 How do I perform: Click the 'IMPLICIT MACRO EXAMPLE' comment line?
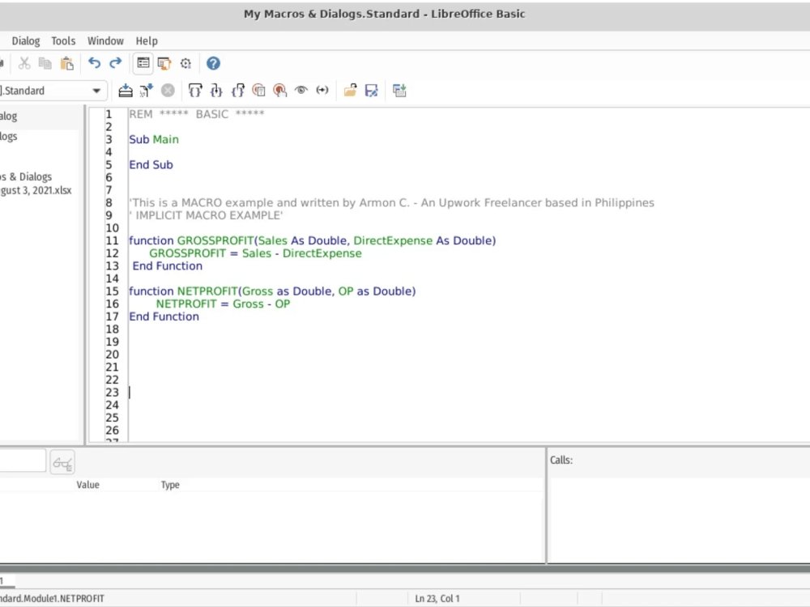point(206,215)
